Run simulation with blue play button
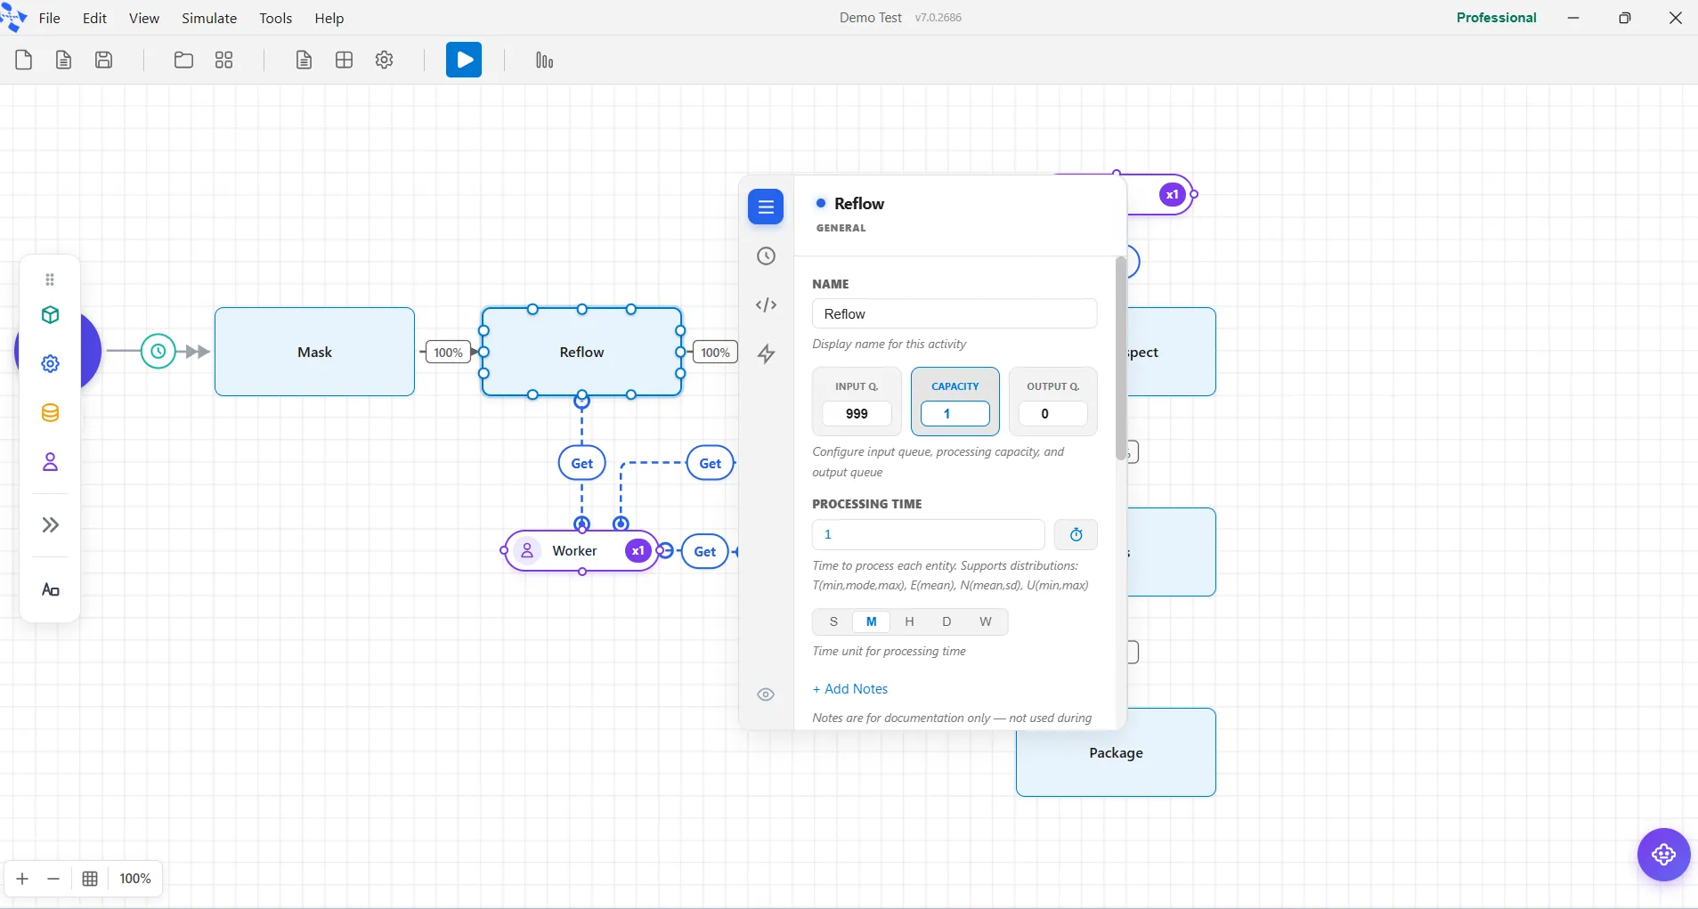The width and height of the screenshot is (1698, 909). point(464,60)
